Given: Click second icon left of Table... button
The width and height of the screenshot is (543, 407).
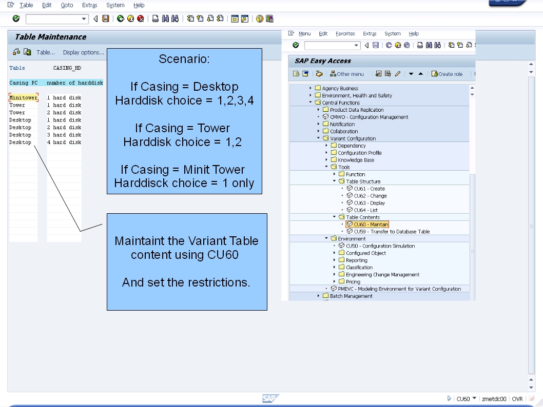Looking at the screenshot, I should tap(27, 52).
